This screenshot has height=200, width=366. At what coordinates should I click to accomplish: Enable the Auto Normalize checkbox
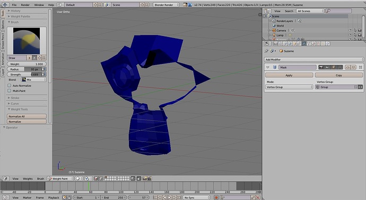tap(10, 85)
